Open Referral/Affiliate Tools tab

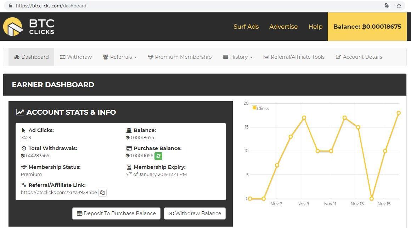pos(294,57)
